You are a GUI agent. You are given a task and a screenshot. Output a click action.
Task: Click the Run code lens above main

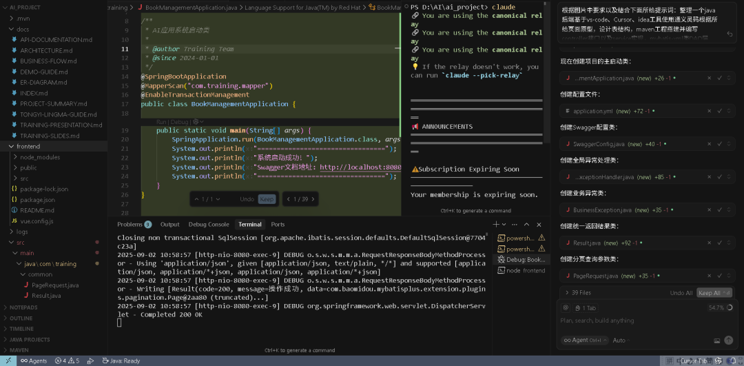point(162,122)
